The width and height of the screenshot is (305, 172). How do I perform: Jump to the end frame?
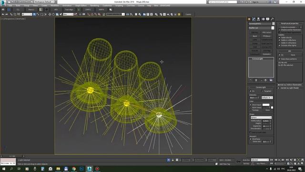(x=287, y=160)
